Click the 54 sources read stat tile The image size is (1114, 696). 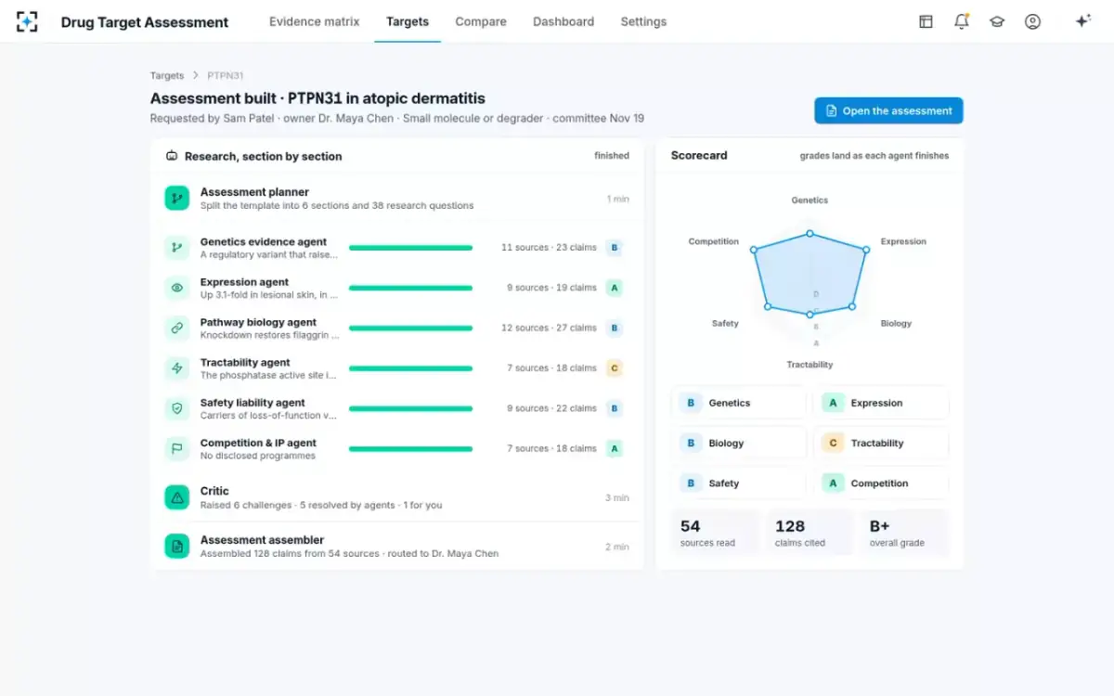(x=715, y=533)
